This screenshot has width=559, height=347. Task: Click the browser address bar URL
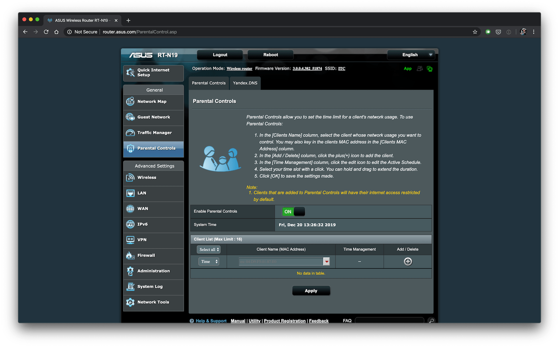139,32
